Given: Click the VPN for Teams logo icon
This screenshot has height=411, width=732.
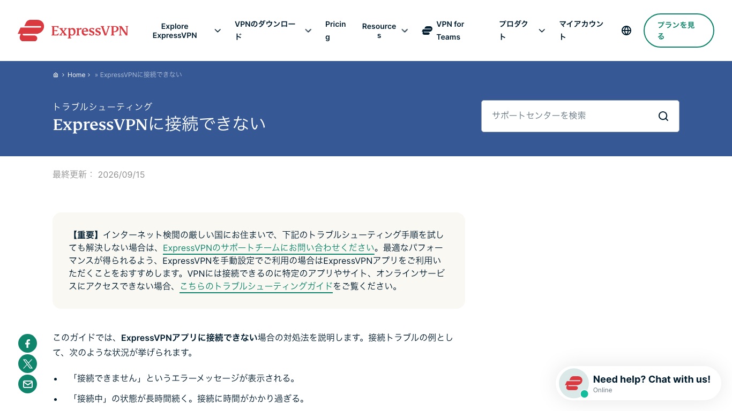Looking at the screenshot, I should [x=427, y=31].
